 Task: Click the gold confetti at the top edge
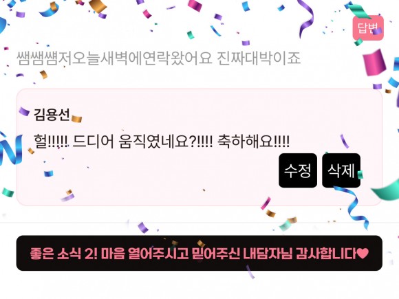[98, 5]
